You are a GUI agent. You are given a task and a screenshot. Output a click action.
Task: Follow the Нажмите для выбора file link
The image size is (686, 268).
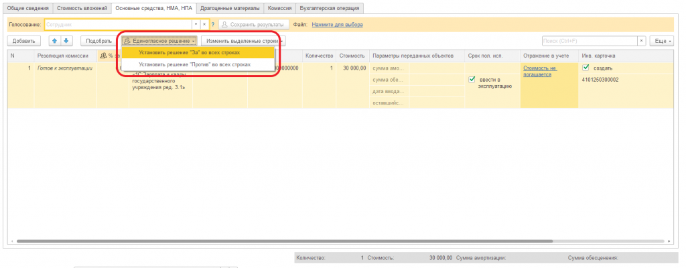(337, 25)
